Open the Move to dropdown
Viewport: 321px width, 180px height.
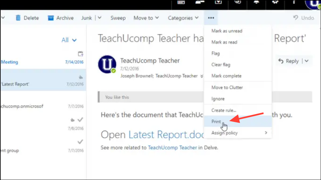[146, 18]
